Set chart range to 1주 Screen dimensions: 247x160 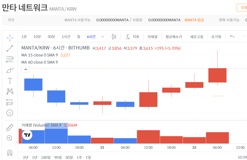pyautogui.click(x=79, y=157)
